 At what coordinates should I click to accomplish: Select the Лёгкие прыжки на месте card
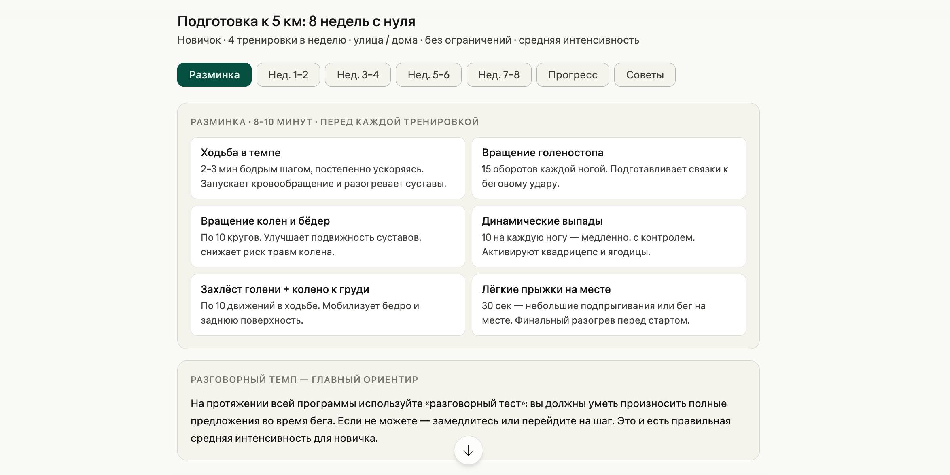point(609,305)
